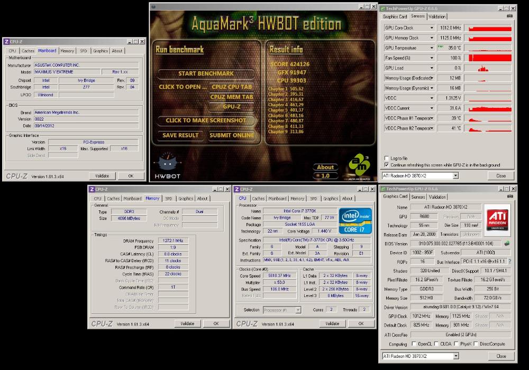Click the GPU-Z title icon of Graphics Card window
Image resolution: width=529 pixels, height=370 pixels.
coord(383,189)
